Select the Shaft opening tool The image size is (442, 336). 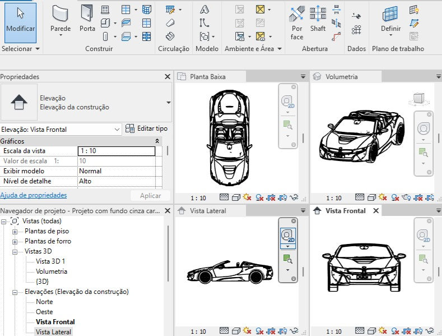coord(318,19)
